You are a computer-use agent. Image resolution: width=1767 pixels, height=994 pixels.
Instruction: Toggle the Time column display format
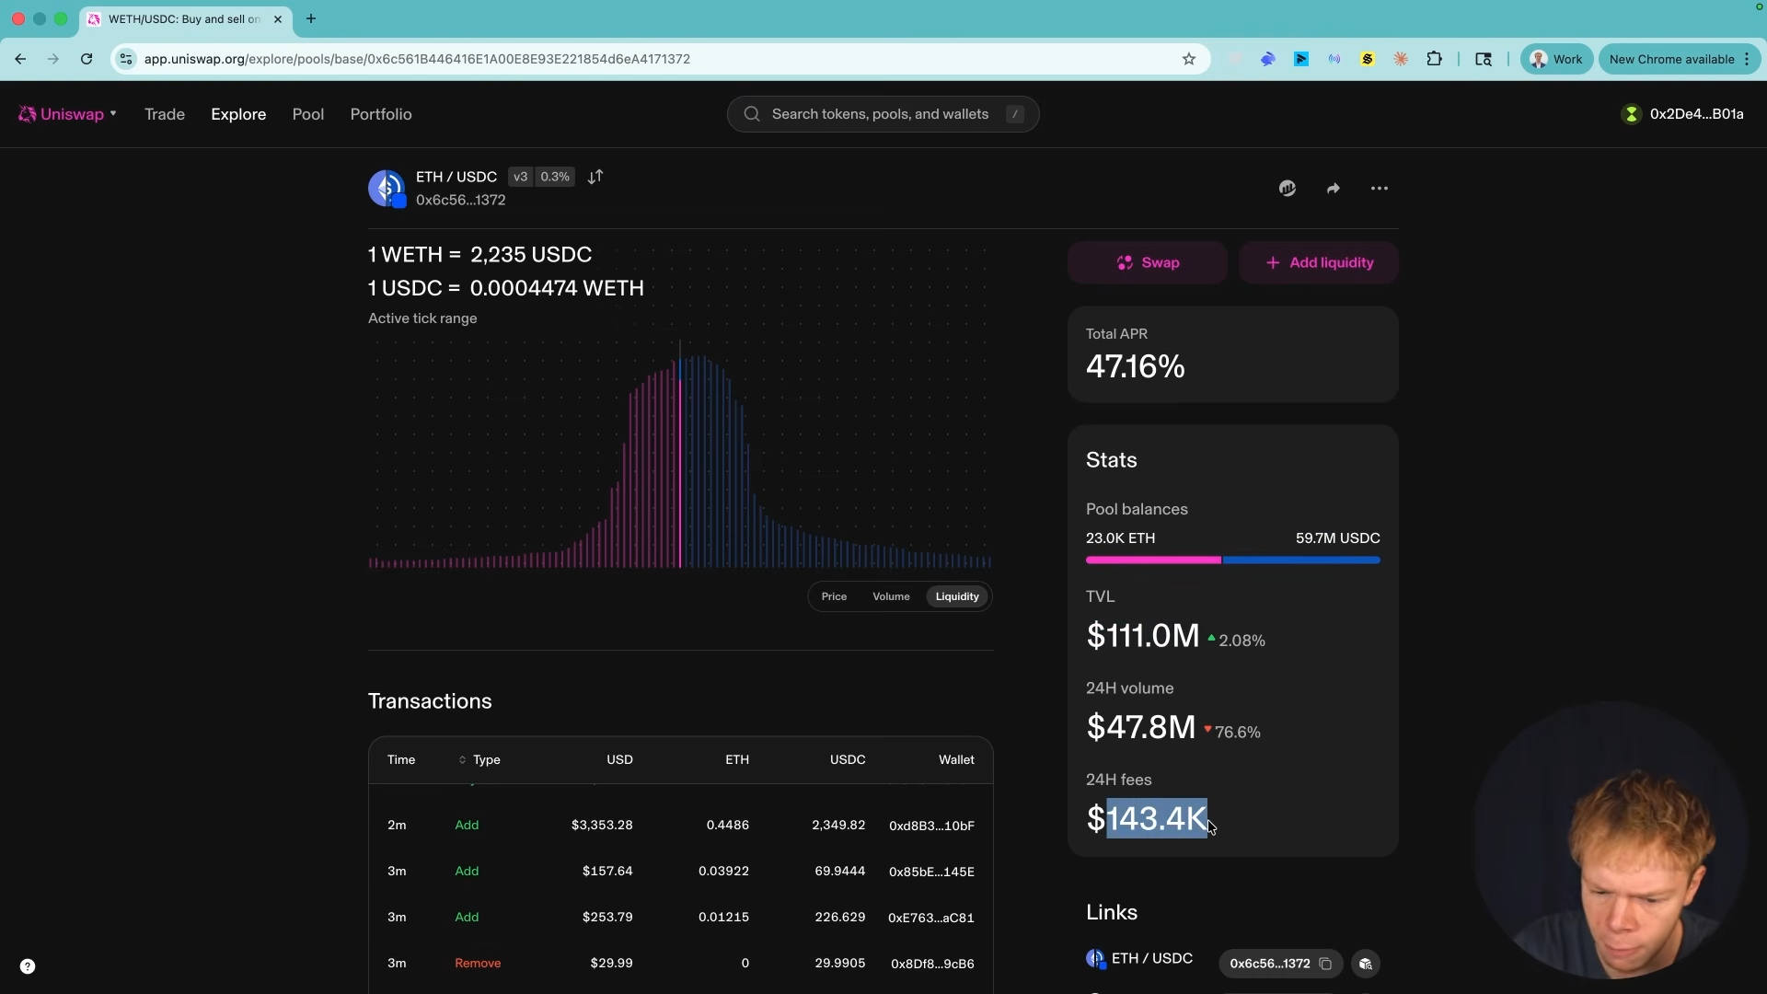coord(401,760)
